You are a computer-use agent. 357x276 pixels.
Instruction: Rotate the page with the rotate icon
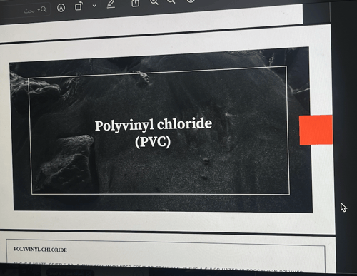point(79,6)
